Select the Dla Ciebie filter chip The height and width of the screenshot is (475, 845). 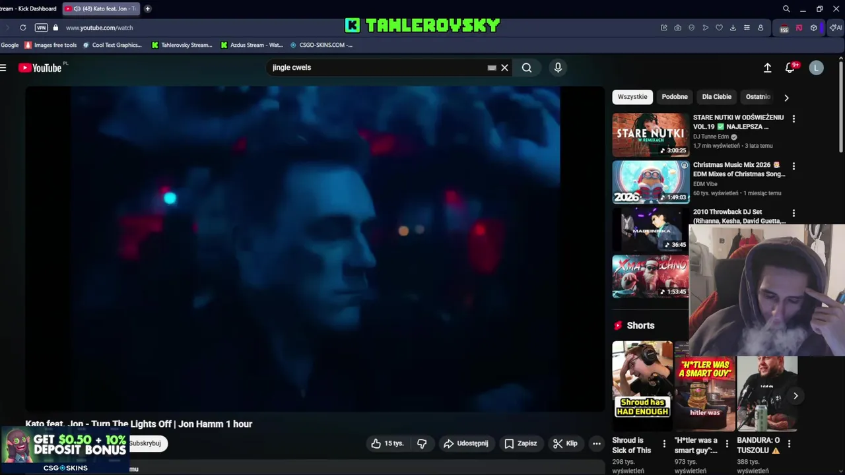(x=716, y=96)
